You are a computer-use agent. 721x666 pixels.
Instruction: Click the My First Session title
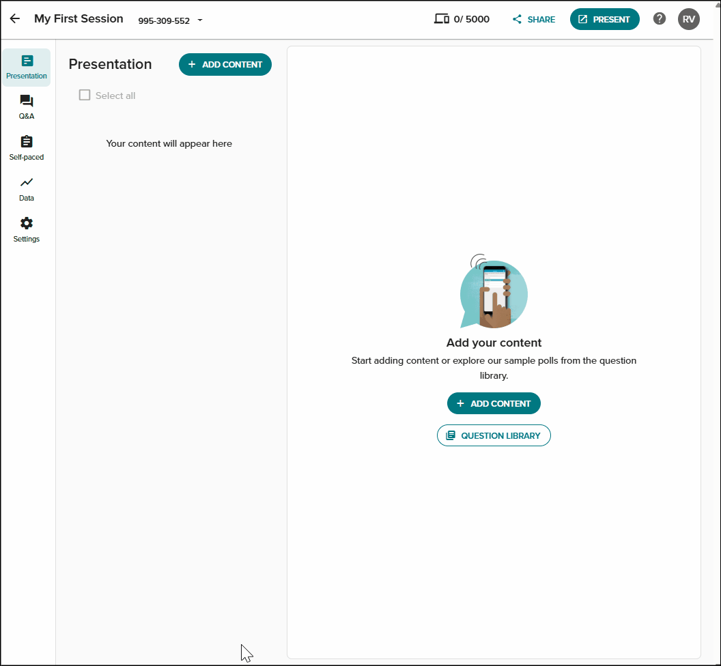pyautogui.click(x=79, y=19)
